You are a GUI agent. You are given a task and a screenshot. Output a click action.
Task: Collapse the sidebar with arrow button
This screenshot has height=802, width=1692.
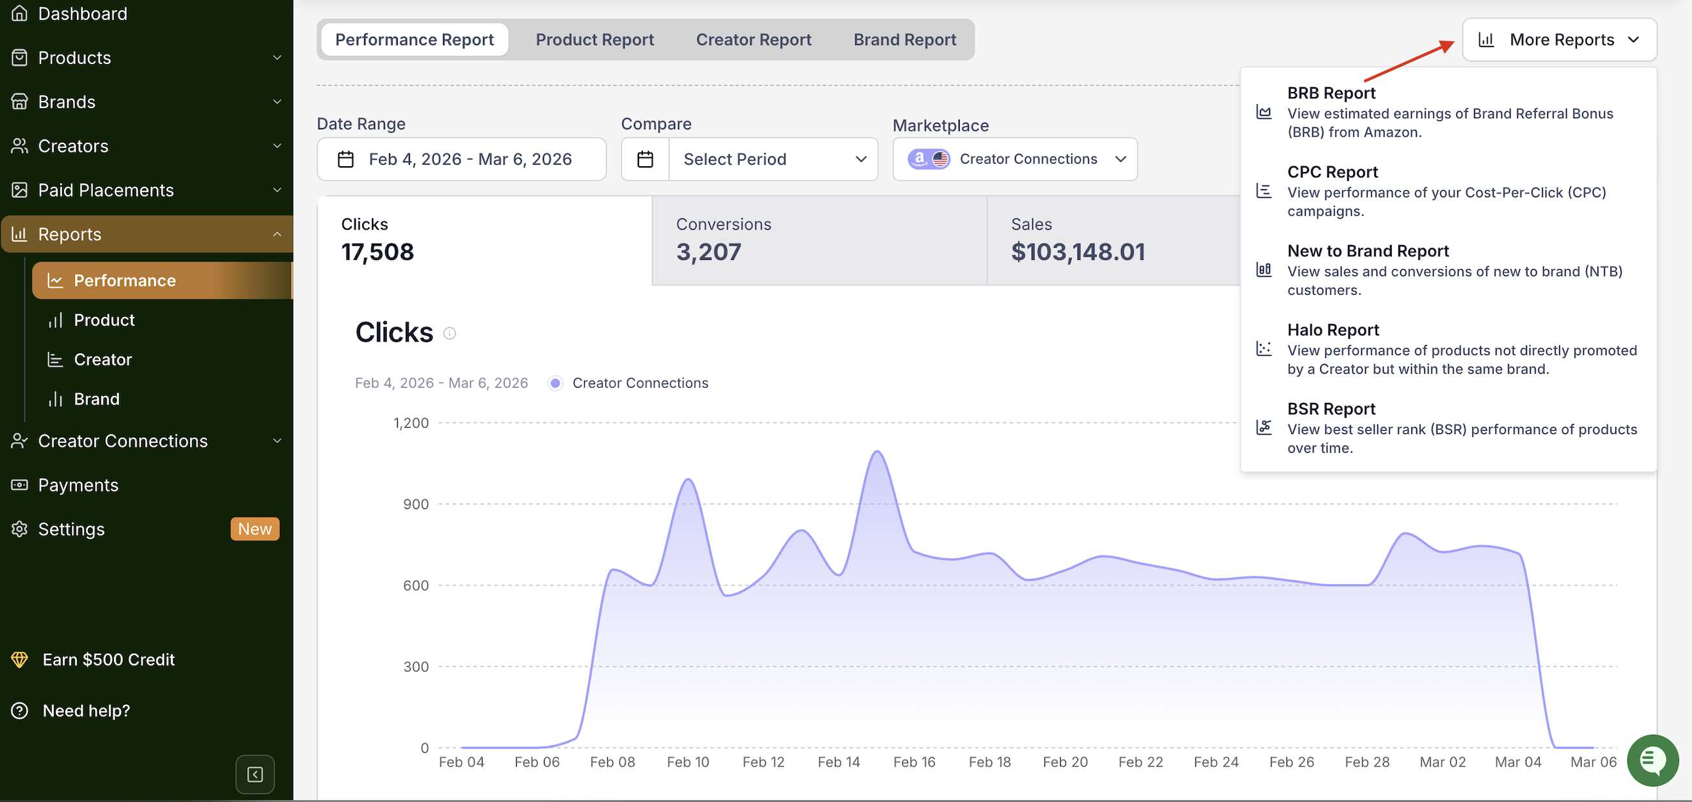(x=255, y=774)
